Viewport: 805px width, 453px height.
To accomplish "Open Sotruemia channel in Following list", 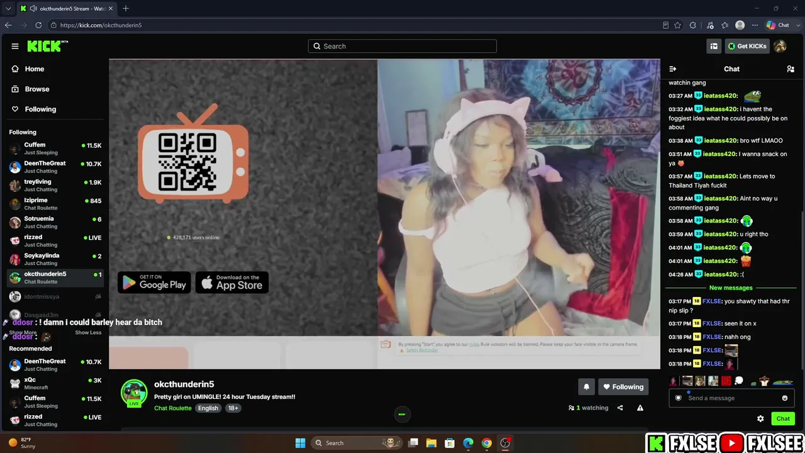I will (55, 222).
